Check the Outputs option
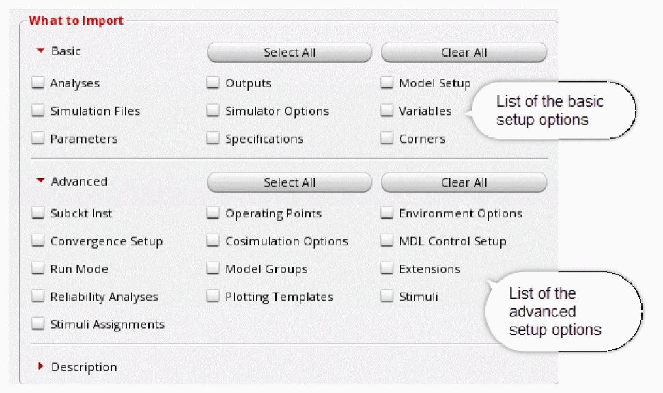 214,83
